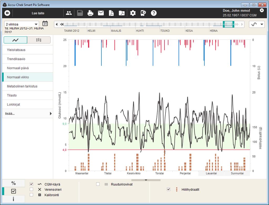This screenshot has height=205, width=269.
Task: Step timeline forward with single right arrow
Action: (x=242, y=24)
